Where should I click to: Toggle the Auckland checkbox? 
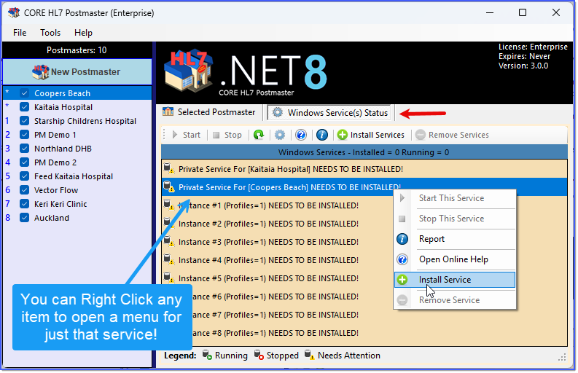click(24, 218)
